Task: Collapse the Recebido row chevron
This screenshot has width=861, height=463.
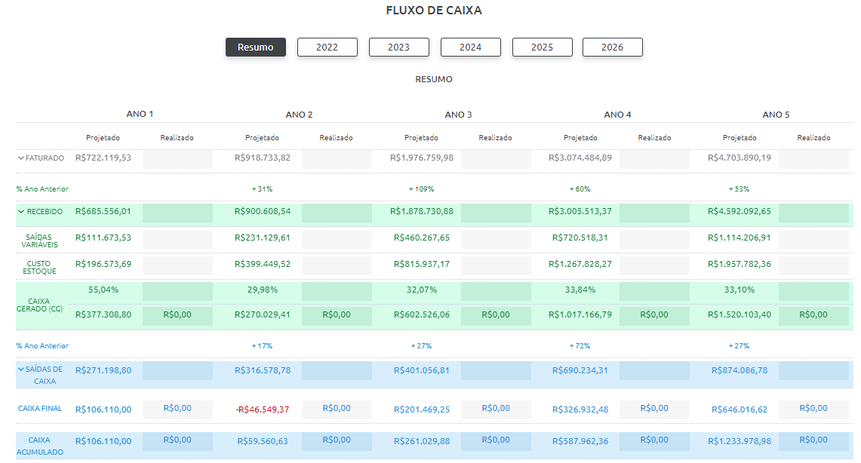Action: click(x=21, y=212)
